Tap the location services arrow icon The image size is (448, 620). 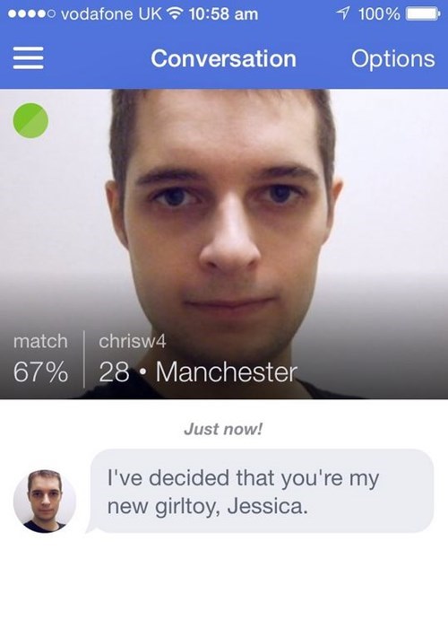pyautogui.click(x=343, y=14)
